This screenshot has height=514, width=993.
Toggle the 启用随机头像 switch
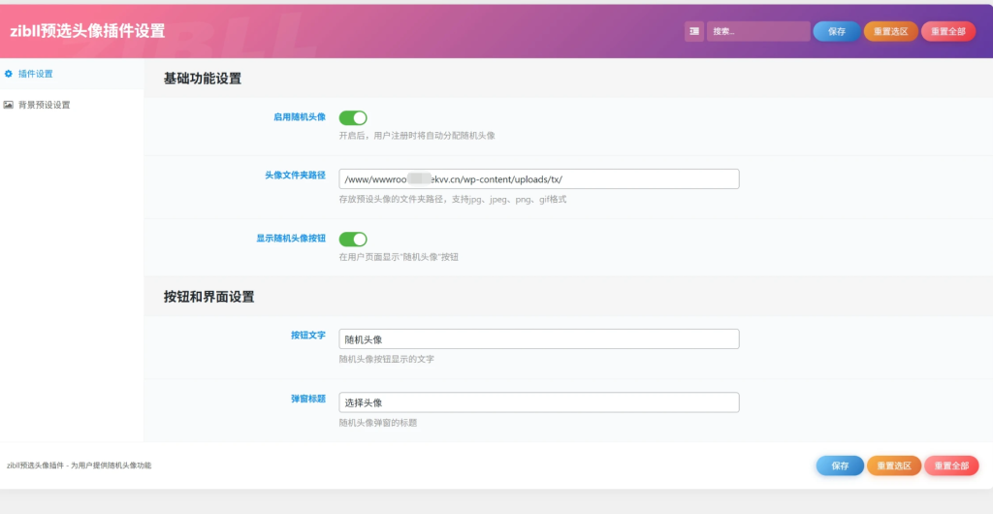[x=353, y=117]
